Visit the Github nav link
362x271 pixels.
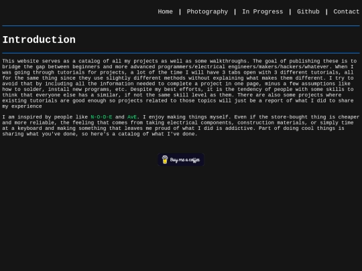click(308, 11)
